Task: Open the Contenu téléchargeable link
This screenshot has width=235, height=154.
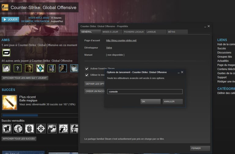Action: (x=226, y=69)
